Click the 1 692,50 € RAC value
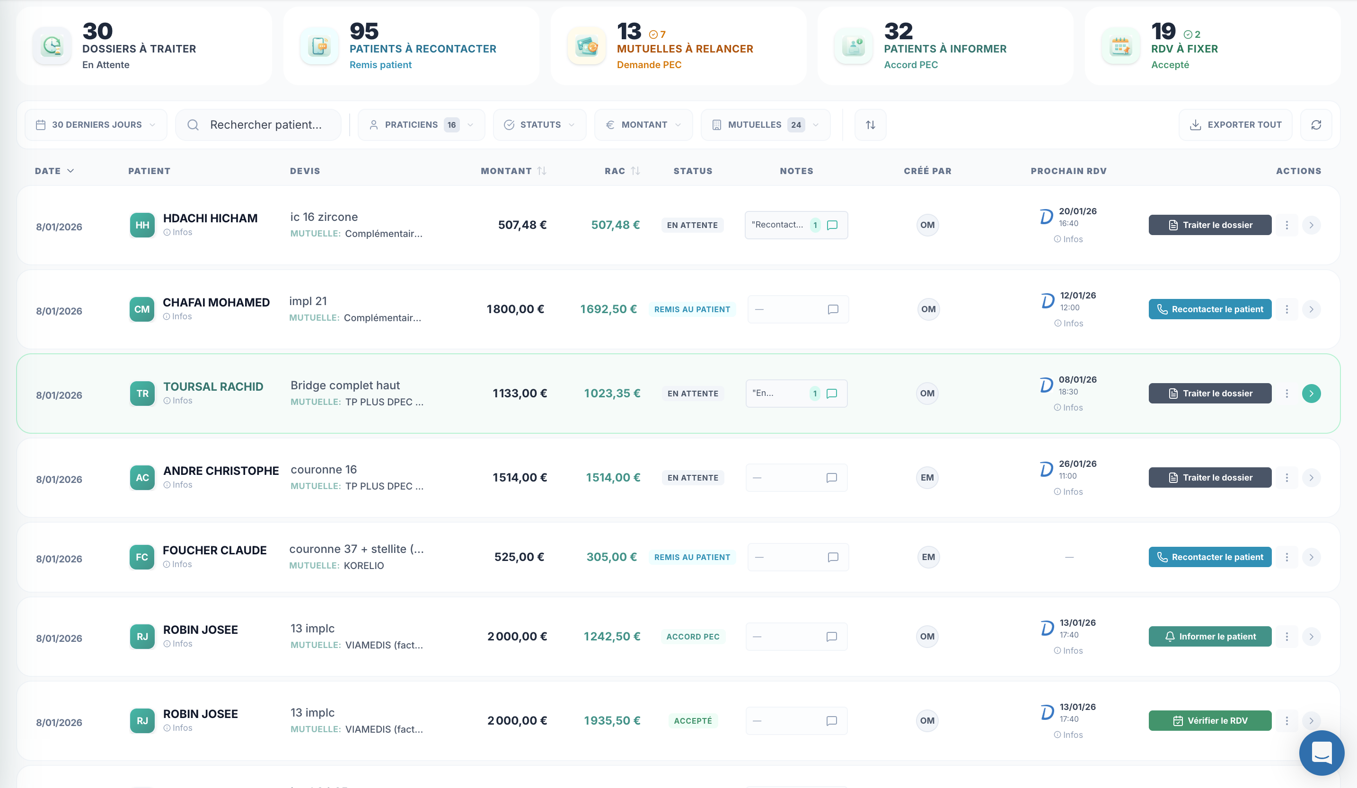Screen dimensions: 1357x788 click(x=608, y=309)
